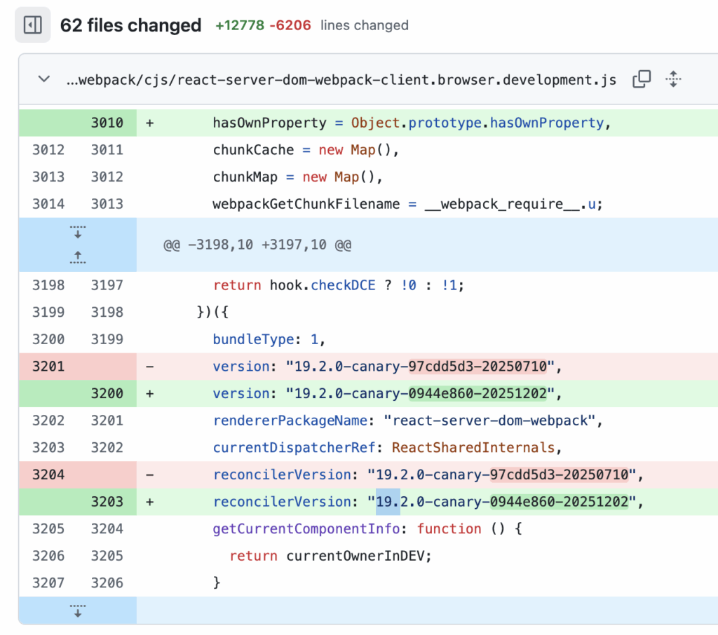Toggle the file tree sidebar panel
Screen dimensions: 718x635
[33, 26]
